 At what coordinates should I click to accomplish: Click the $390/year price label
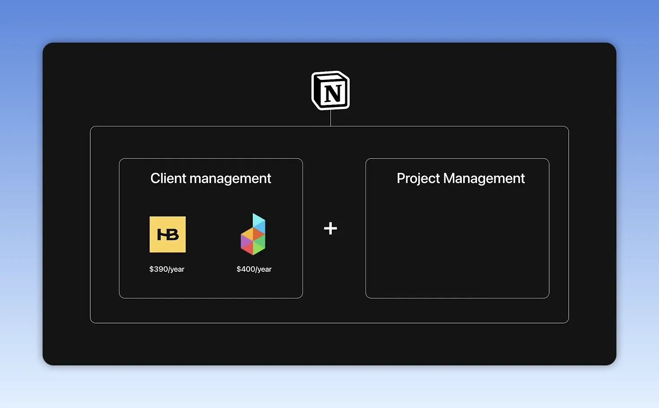click(167, 269)
